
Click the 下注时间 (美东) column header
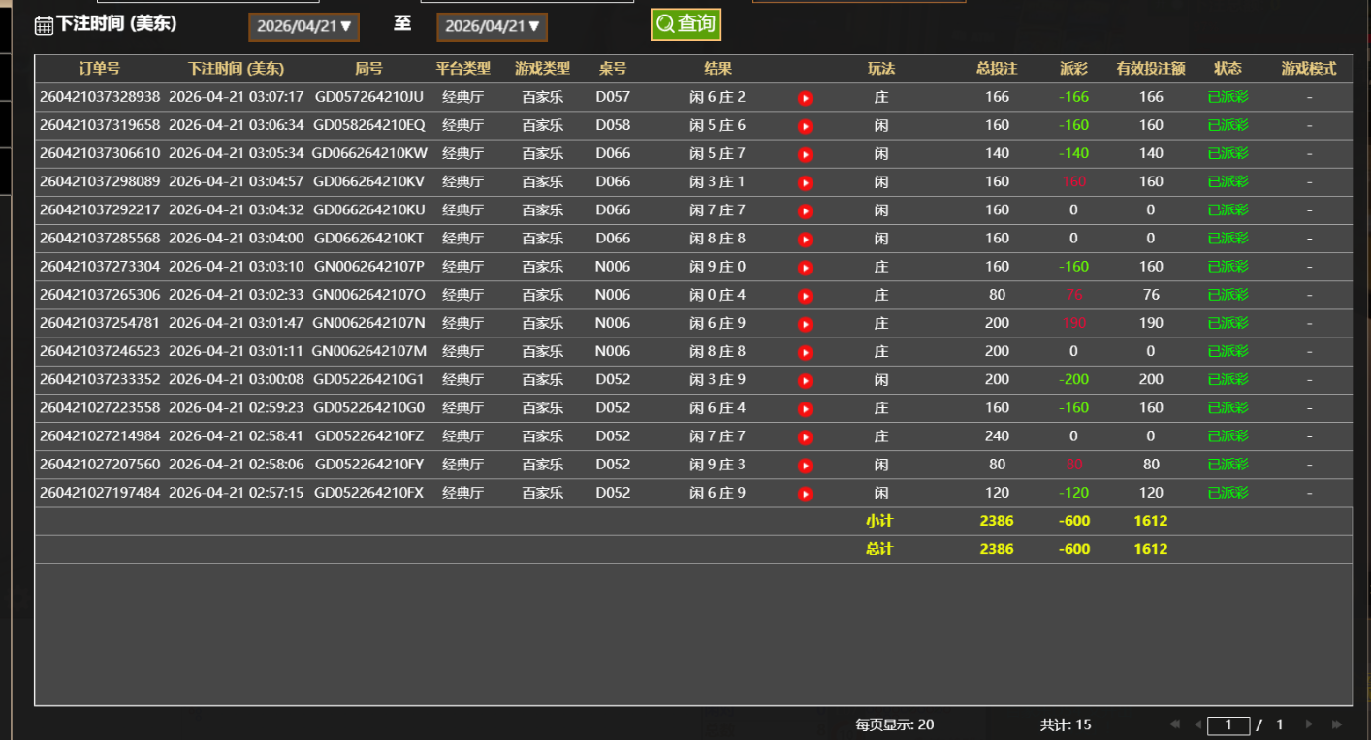coord(237,69)
